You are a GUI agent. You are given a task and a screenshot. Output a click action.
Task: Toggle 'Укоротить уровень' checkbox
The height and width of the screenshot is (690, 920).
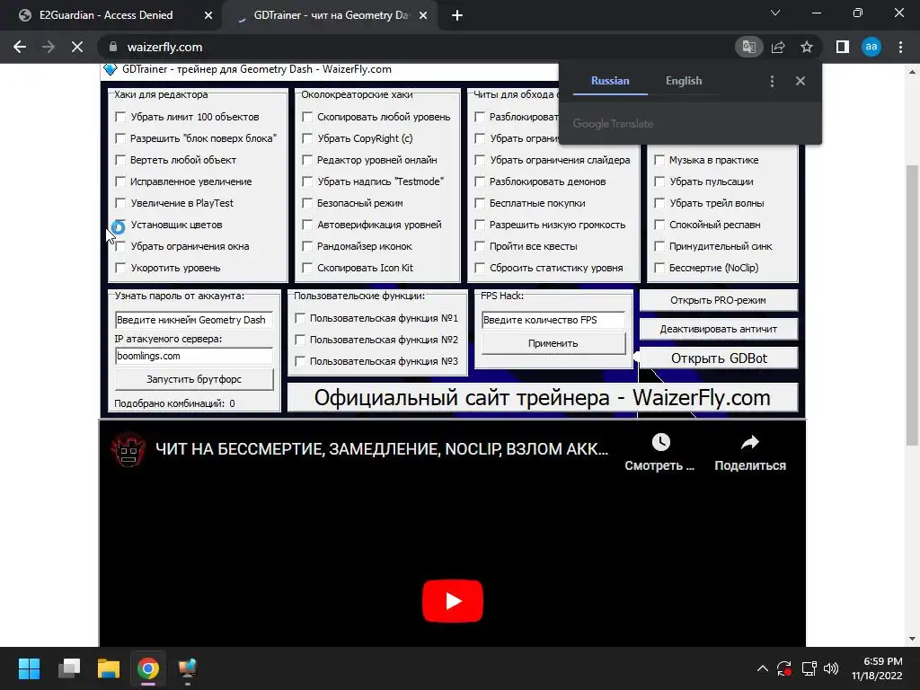(x=120, y=268)
